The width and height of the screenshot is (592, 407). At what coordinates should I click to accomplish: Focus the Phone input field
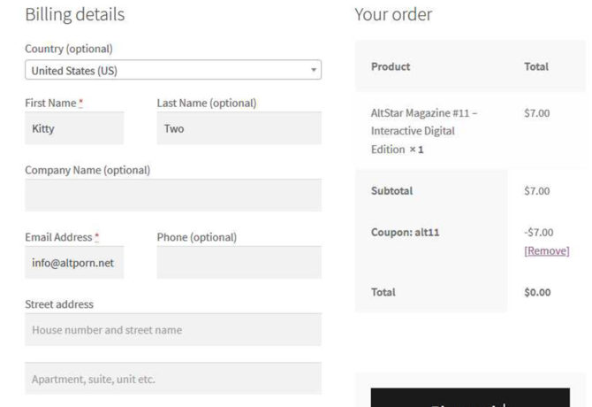[x=239, y=263]
